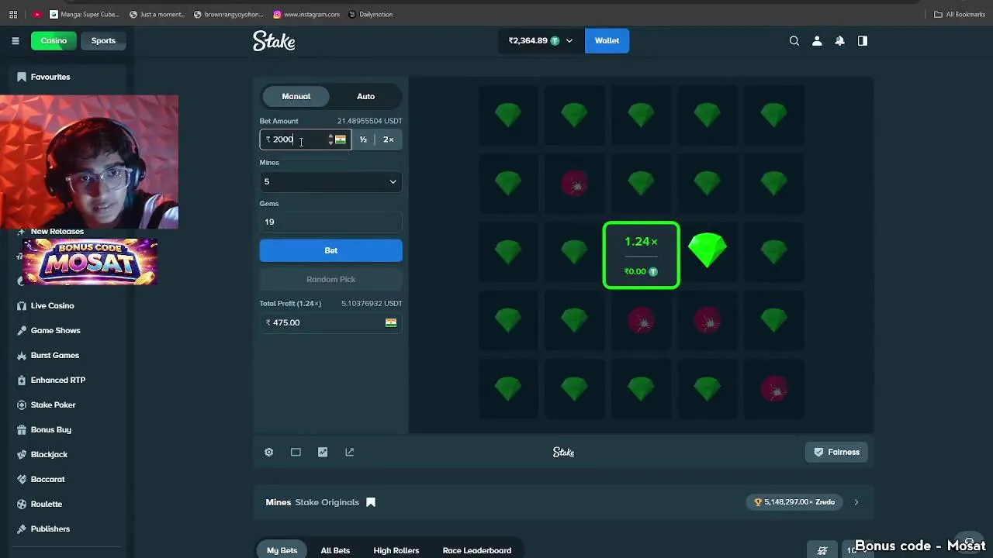Switch to Manual betting mode
The image size is (993, 558).
click(x=296, y=96)
